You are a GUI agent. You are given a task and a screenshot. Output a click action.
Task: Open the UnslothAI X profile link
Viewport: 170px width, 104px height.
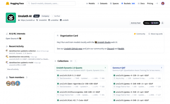click(41, 20)
